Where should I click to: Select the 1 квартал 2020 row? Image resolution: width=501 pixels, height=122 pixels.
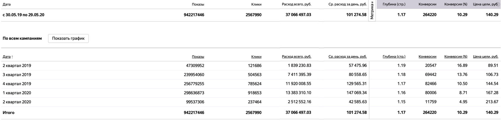point(17,93)
